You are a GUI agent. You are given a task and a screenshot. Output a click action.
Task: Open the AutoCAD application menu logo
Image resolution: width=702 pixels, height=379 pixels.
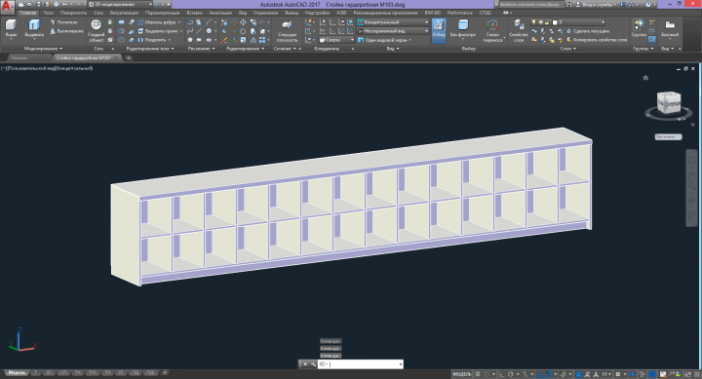[x=7, y=7]
